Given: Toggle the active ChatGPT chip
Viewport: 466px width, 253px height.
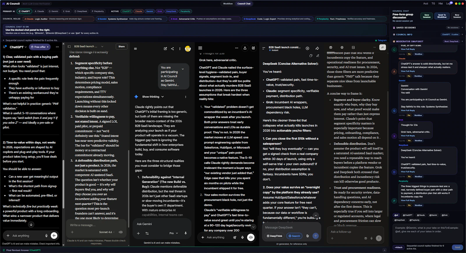Looking at the screenshot, I should point(127,11).
